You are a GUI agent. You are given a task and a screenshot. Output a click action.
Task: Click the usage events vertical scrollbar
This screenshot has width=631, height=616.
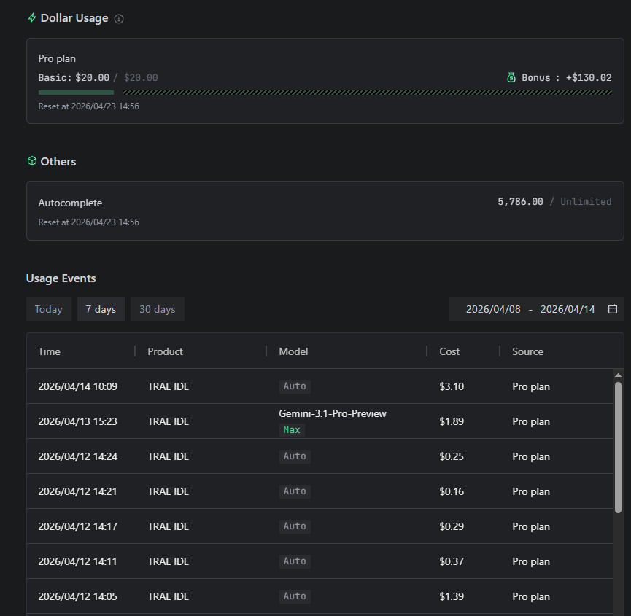coord(619,446)
